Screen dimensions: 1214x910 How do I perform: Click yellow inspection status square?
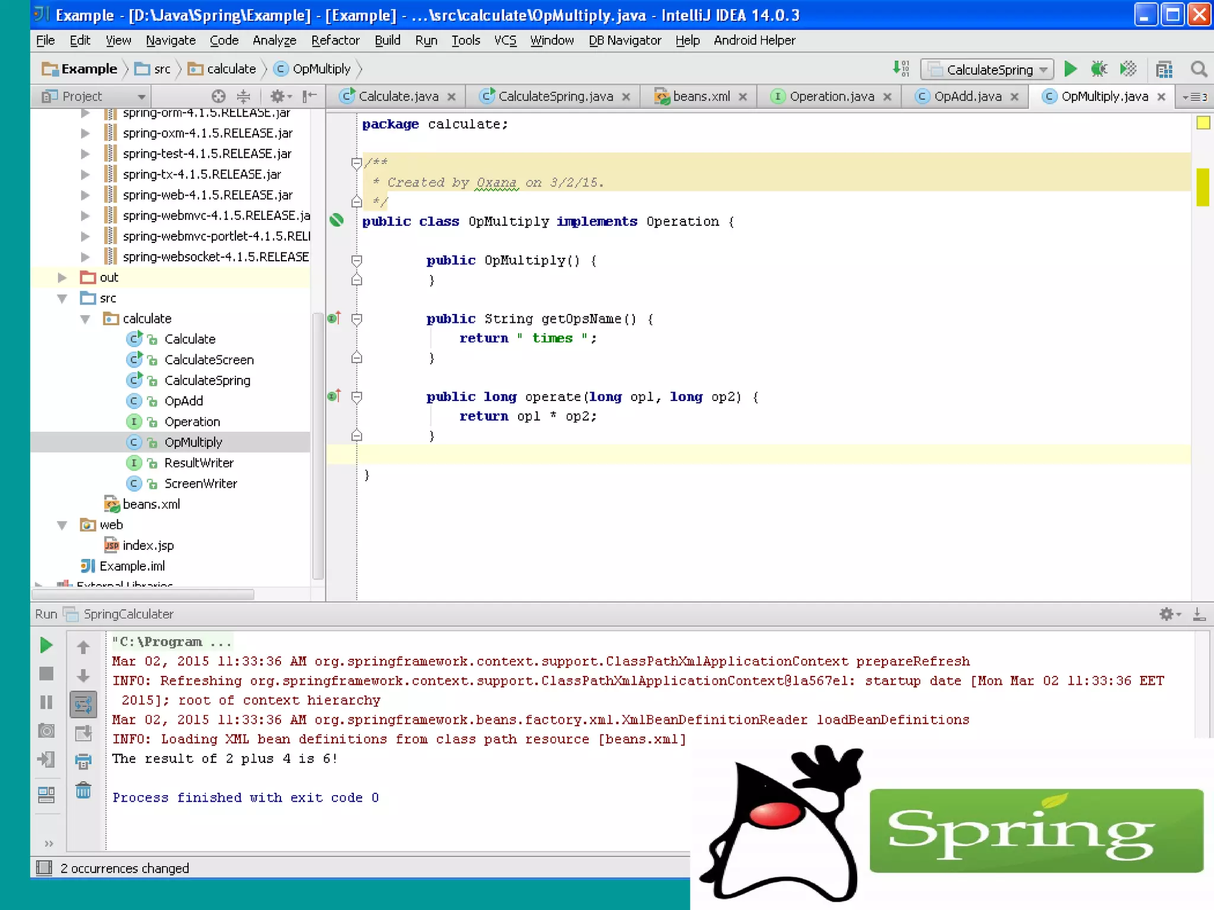[1203, 123]
